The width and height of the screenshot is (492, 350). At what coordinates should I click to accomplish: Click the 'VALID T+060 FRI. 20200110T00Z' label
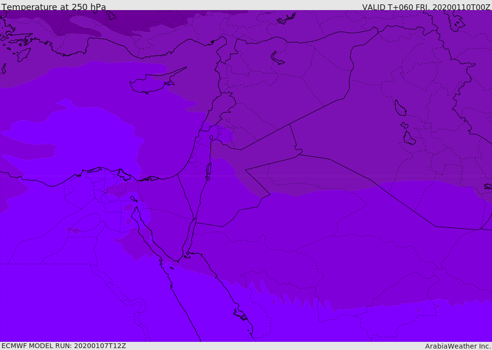426,7
